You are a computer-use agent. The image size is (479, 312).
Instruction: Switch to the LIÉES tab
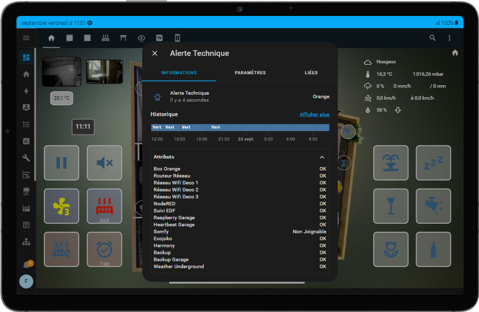[x=311, y=73]
